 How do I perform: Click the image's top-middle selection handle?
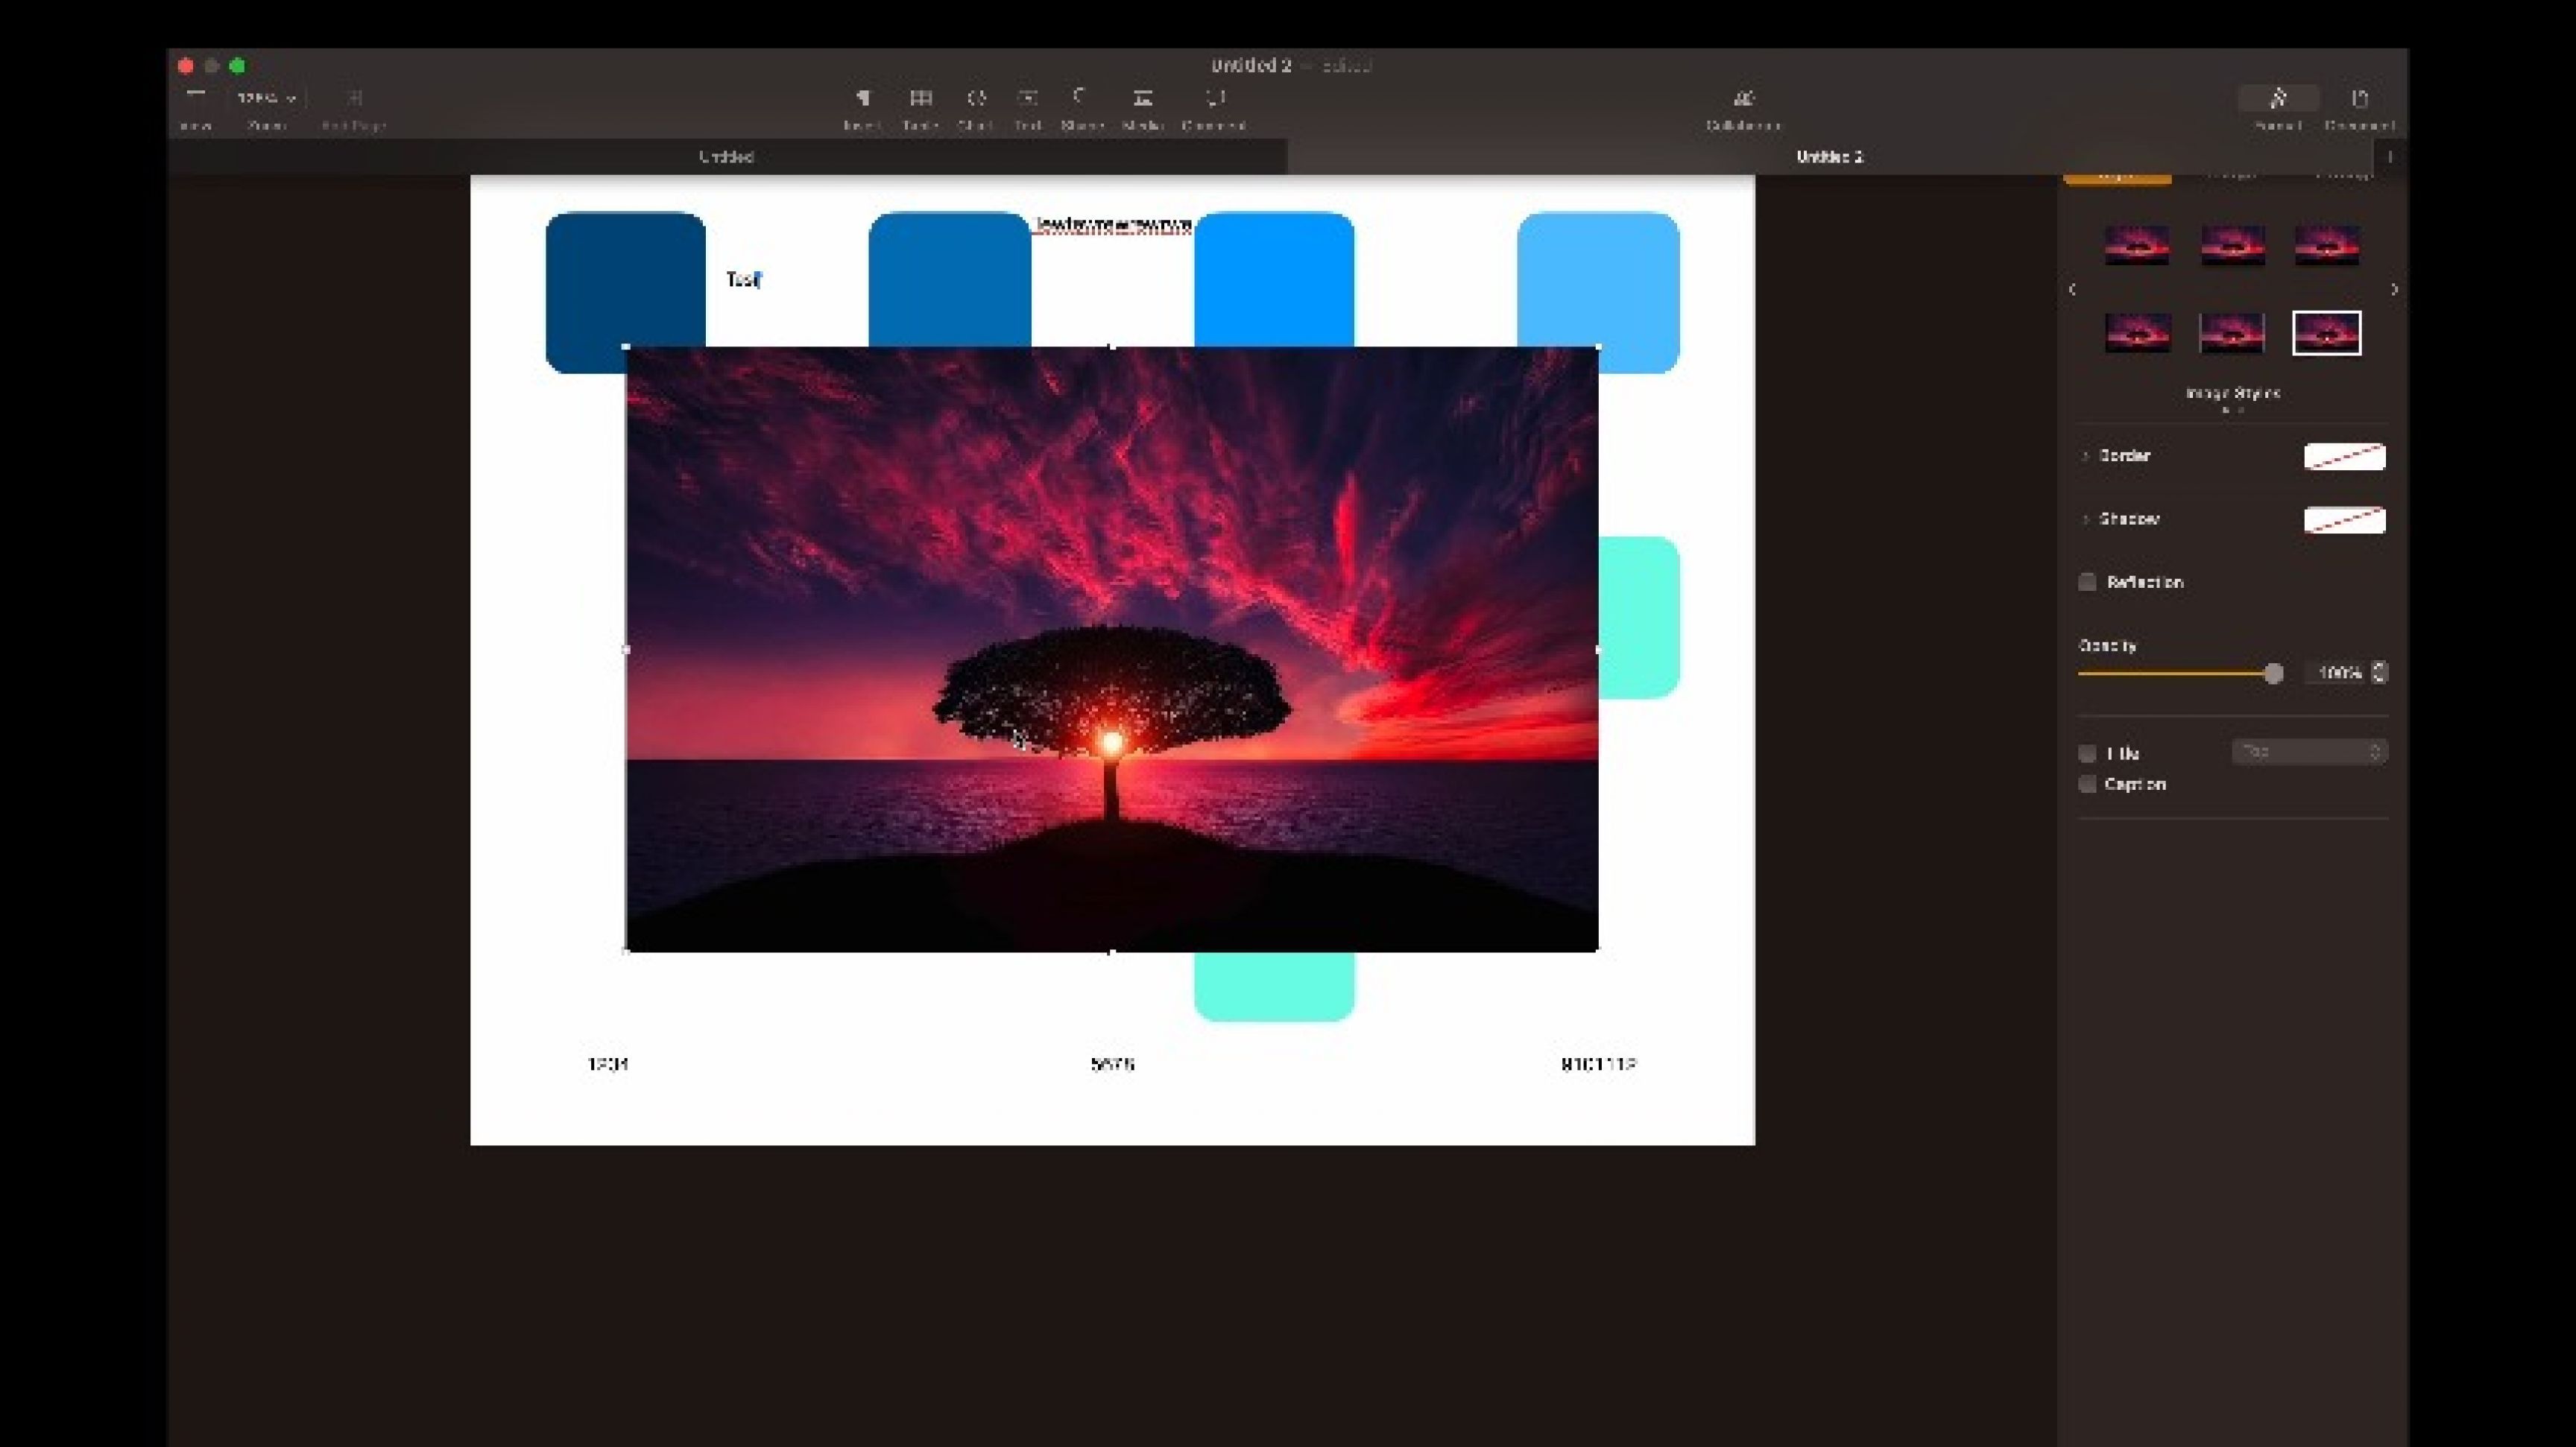(1111, 346)
